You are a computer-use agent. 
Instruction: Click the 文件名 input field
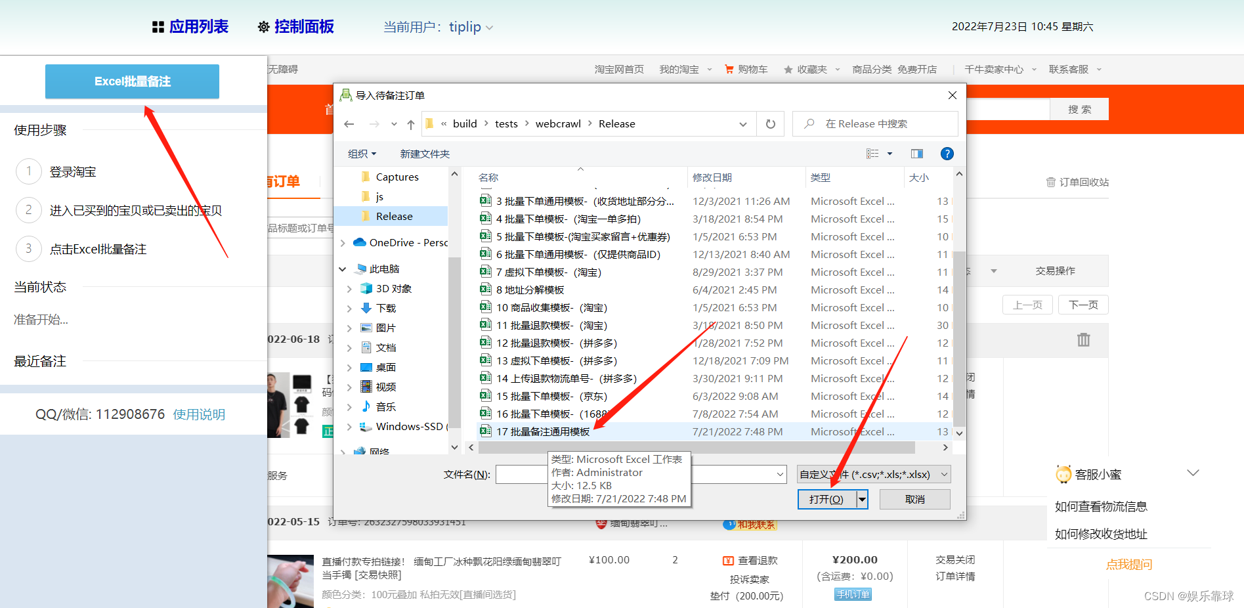[641, 475]
